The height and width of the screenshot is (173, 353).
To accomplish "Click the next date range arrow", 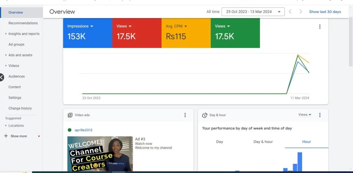I will (x=301, y=12).
